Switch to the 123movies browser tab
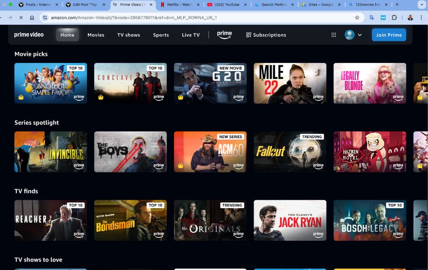428x270 pixels. click(368, 4)
